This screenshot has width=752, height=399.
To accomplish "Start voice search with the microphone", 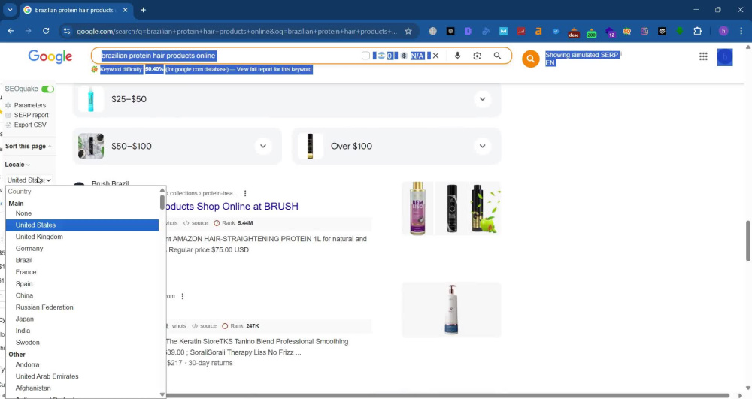I will tap(457, 56).
